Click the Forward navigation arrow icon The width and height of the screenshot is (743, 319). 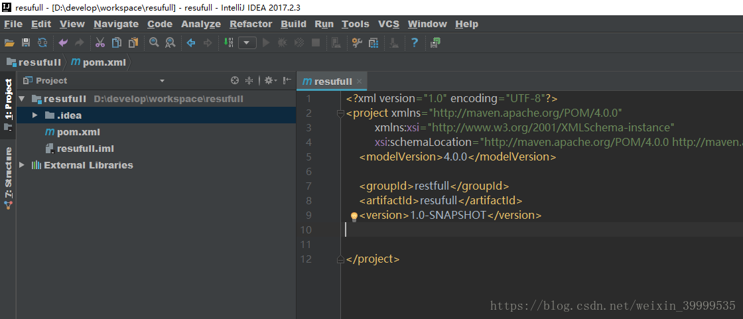coord(207,43)
